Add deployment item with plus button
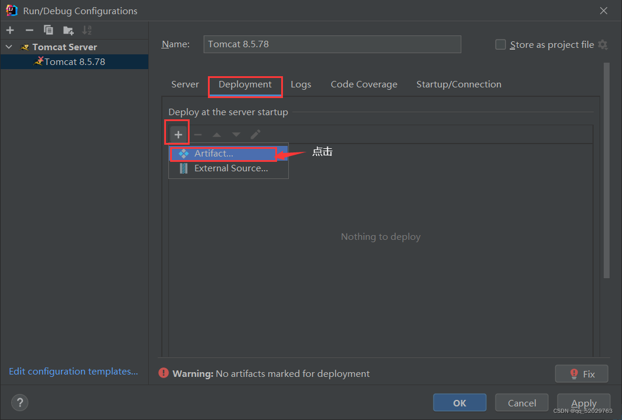The height and width of the screenshot is (420, 622). (178, 135)
